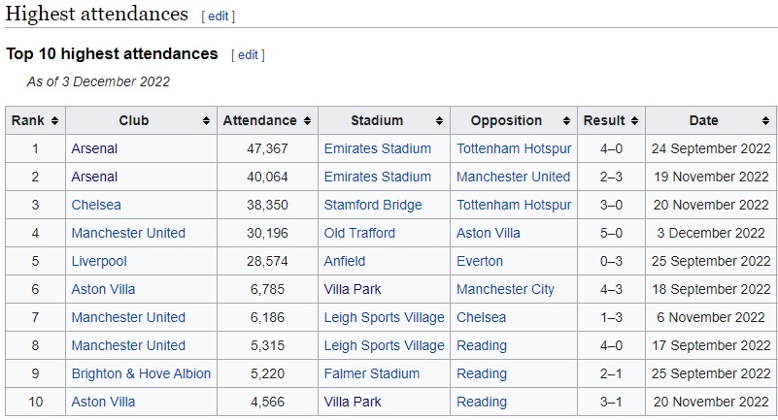The width and height of the screenshot is (778, 420).
Task: Sort by Club column sort icon
Action: point(206,121)
